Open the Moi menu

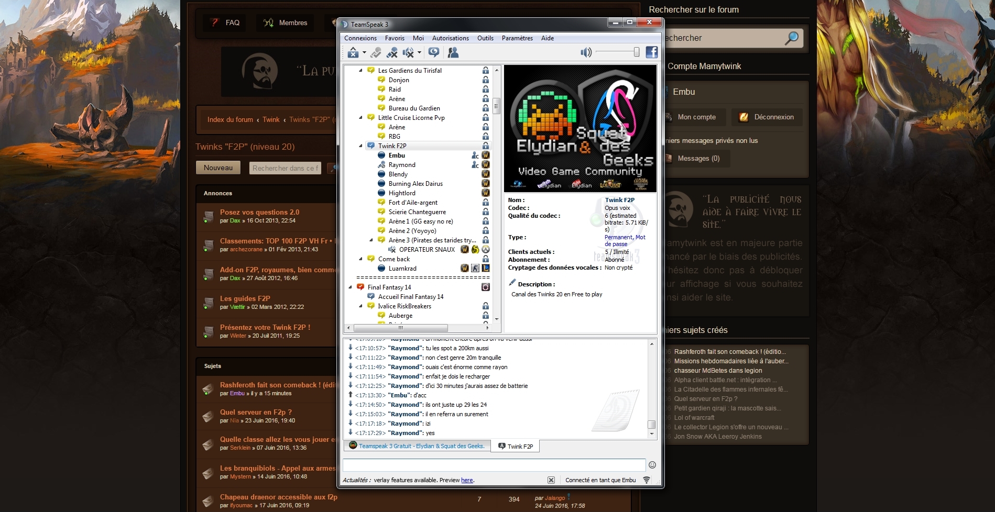pyautogui.click(x=418, y=38)
